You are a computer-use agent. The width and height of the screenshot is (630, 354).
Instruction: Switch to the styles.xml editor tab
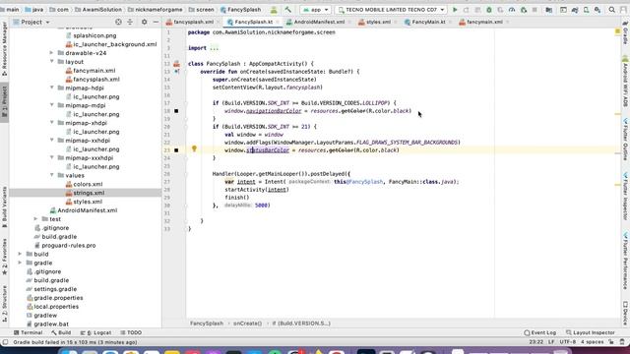(378, 22)
